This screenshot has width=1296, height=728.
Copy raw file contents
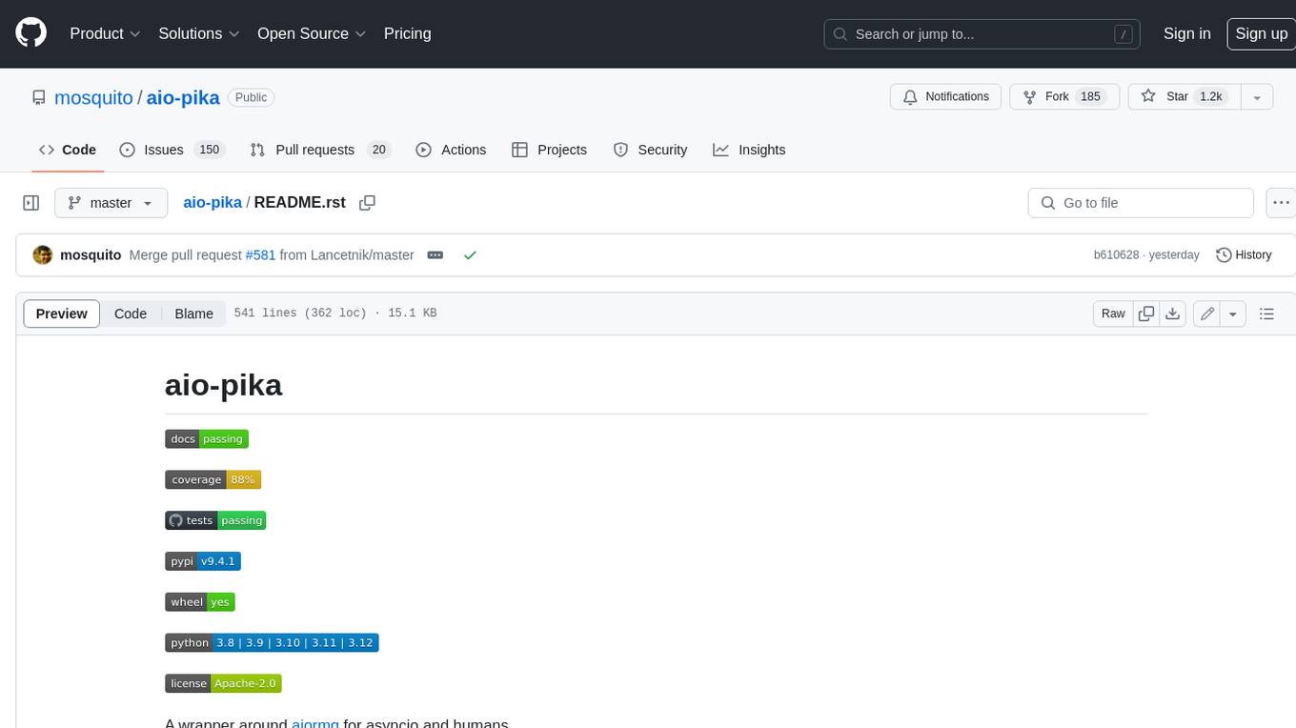click(1146, 313)
